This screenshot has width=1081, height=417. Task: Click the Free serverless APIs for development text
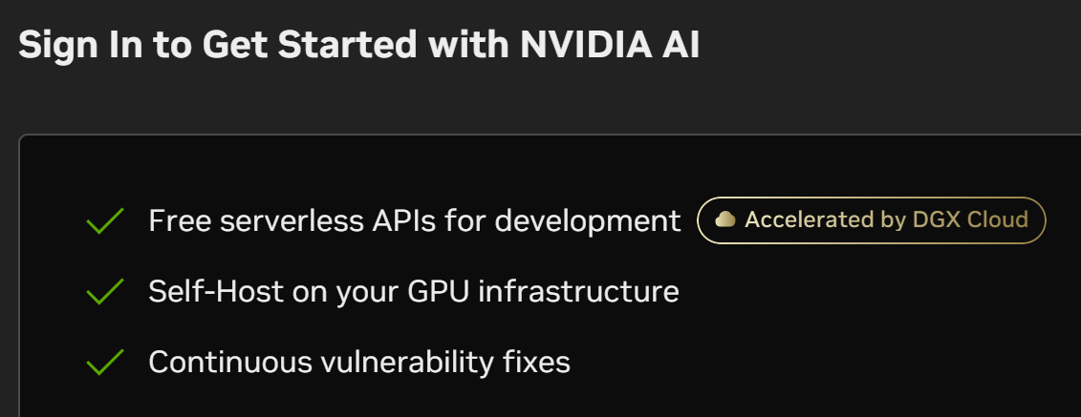414,221
